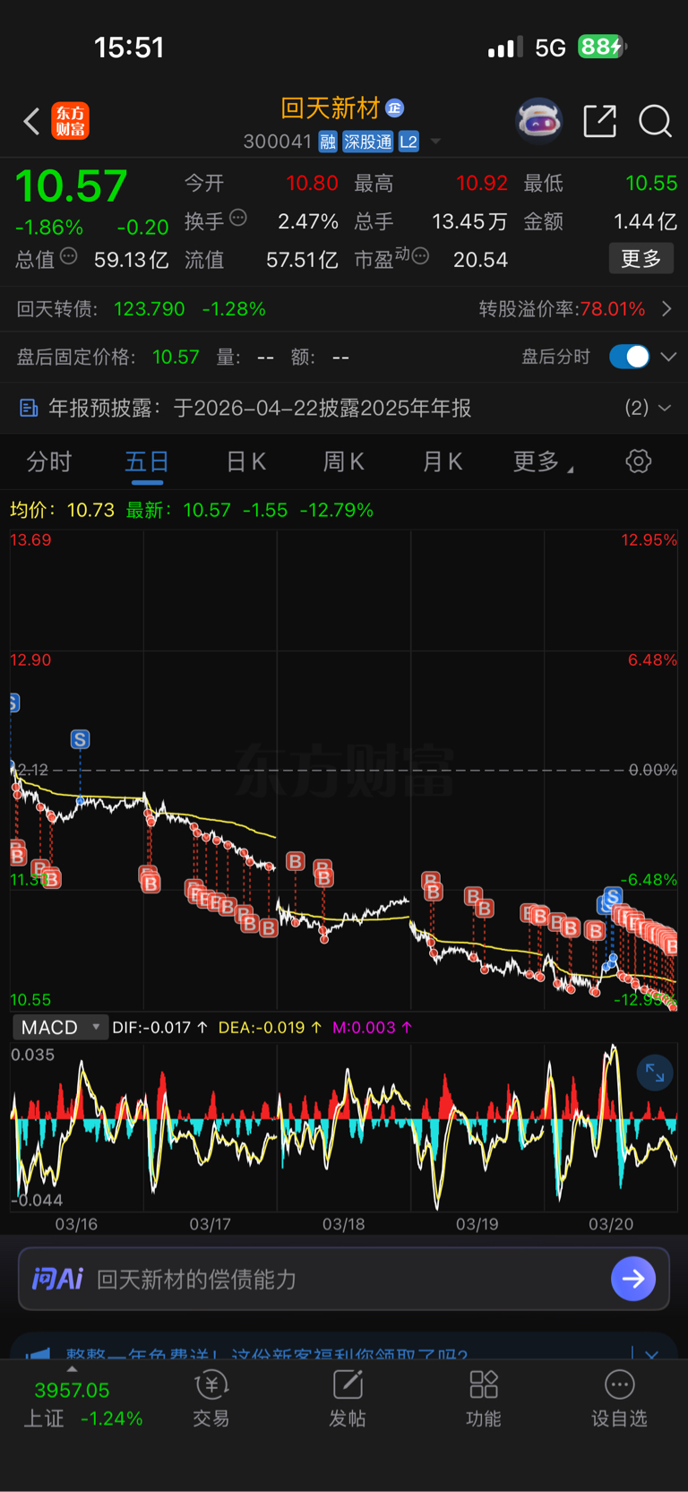The height and width of the screenshot is (1492, 688).
Task: Switch to the 分时 tab
Action: [x=49, y=461]
